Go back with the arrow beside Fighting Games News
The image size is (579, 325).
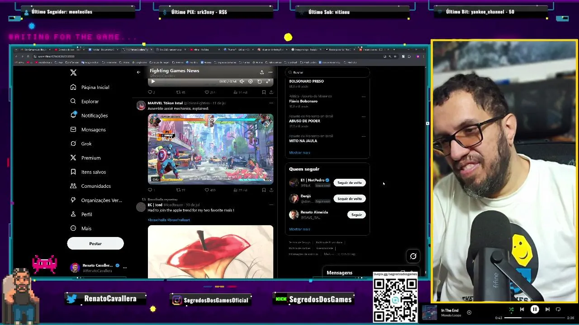tap(138, 72)
